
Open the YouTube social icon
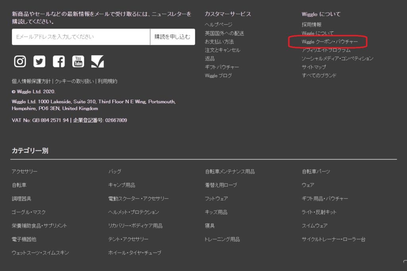coord(78,61)
